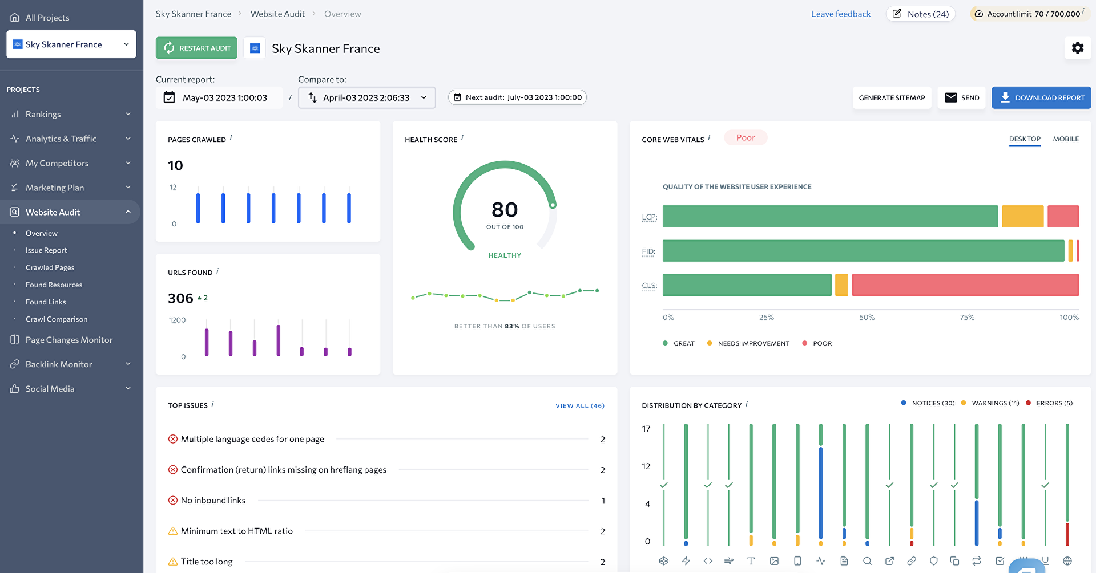Click URLs Found info icon

pos(217,271)
